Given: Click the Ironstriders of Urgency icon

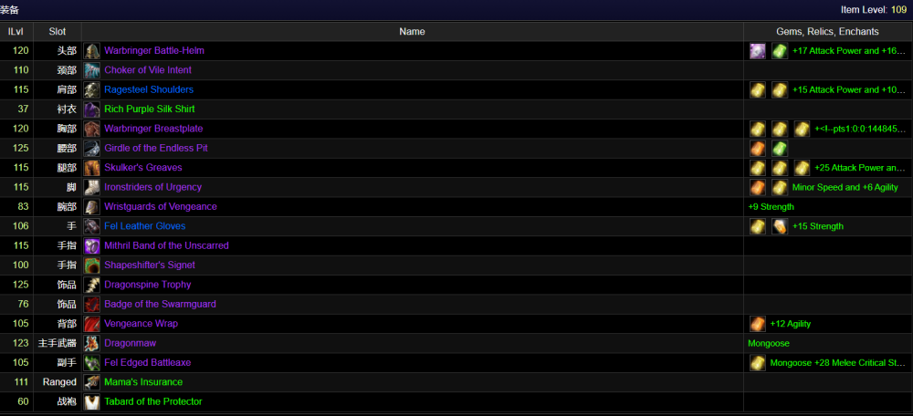Looking at the screenshot, I should [x=91, y=187].
